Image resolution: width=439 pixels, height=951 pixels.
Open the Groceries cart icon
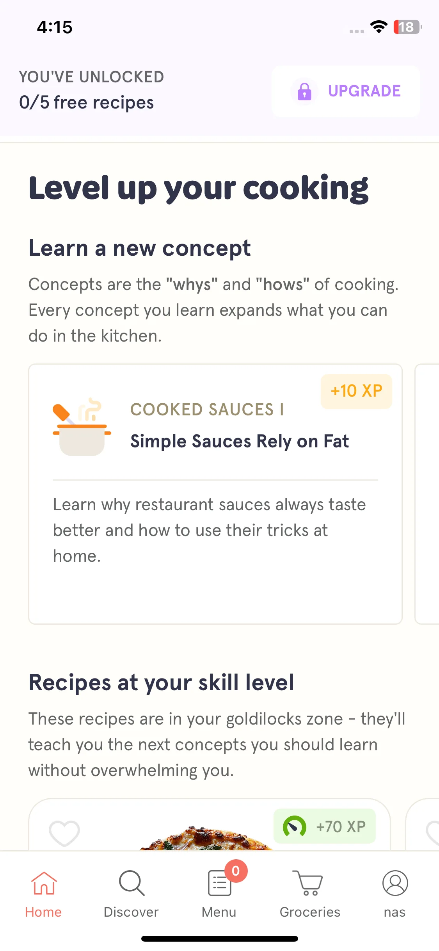point(308,883)
